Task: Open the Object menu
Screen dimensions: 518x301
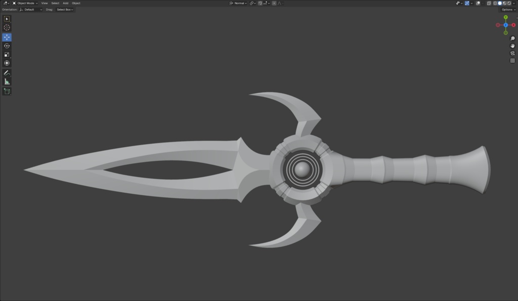Action: click(x=76, y=3)
